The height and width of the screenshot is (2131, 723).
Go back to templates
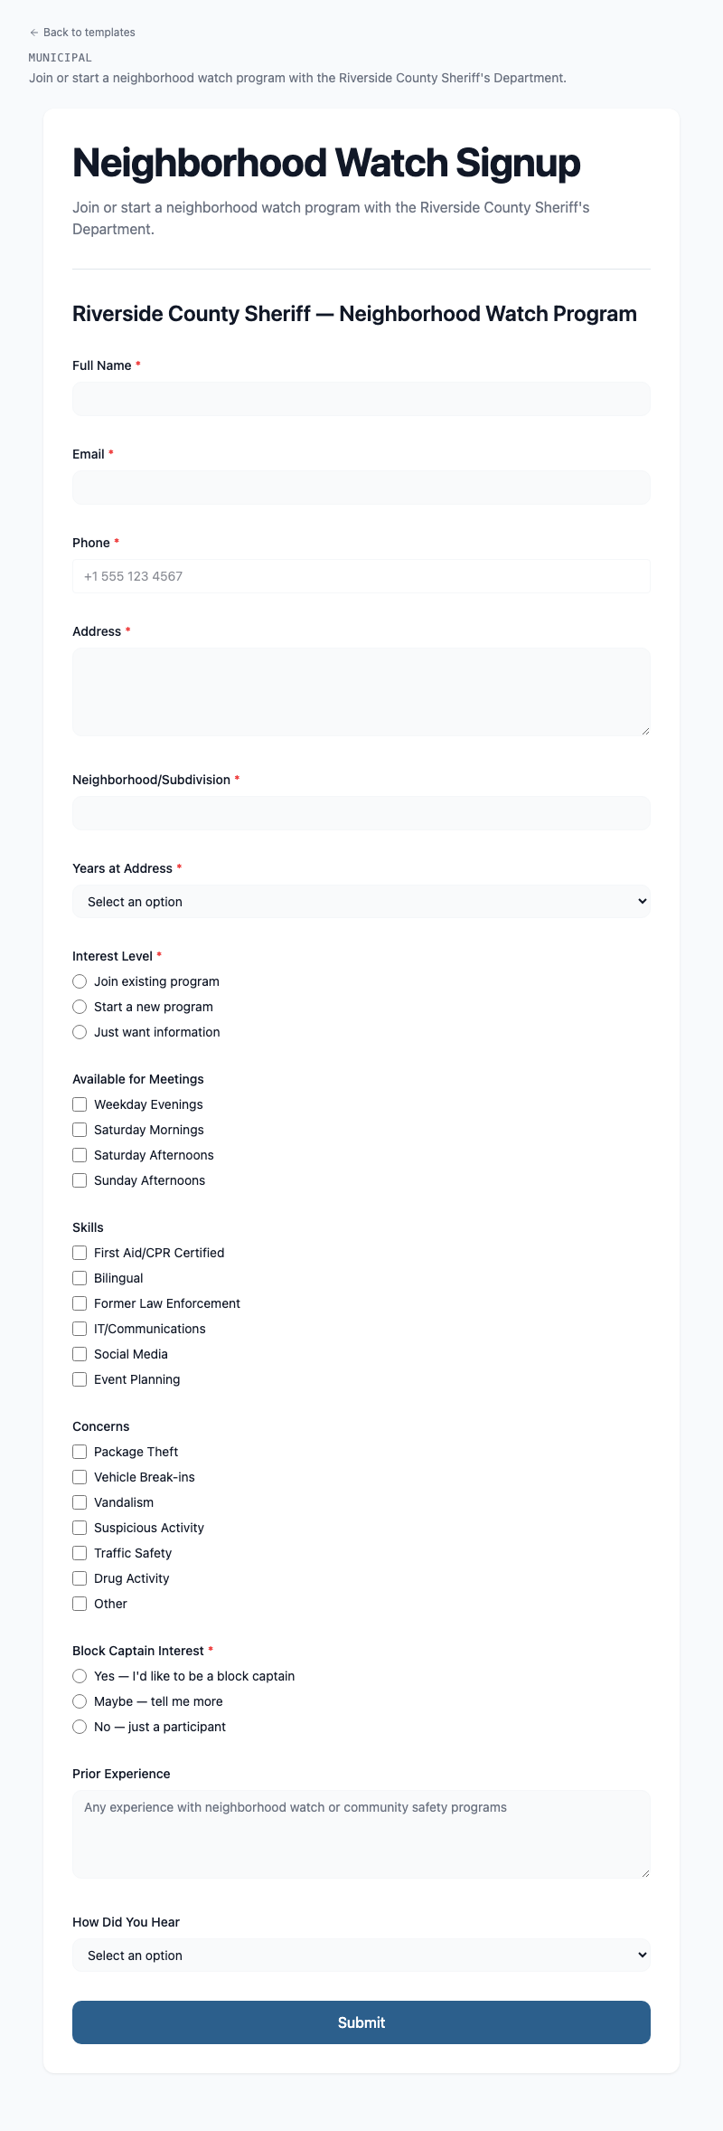(83, 32)
